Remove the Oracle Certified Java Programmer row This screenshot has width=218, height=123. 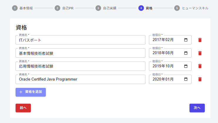[200, 79]
